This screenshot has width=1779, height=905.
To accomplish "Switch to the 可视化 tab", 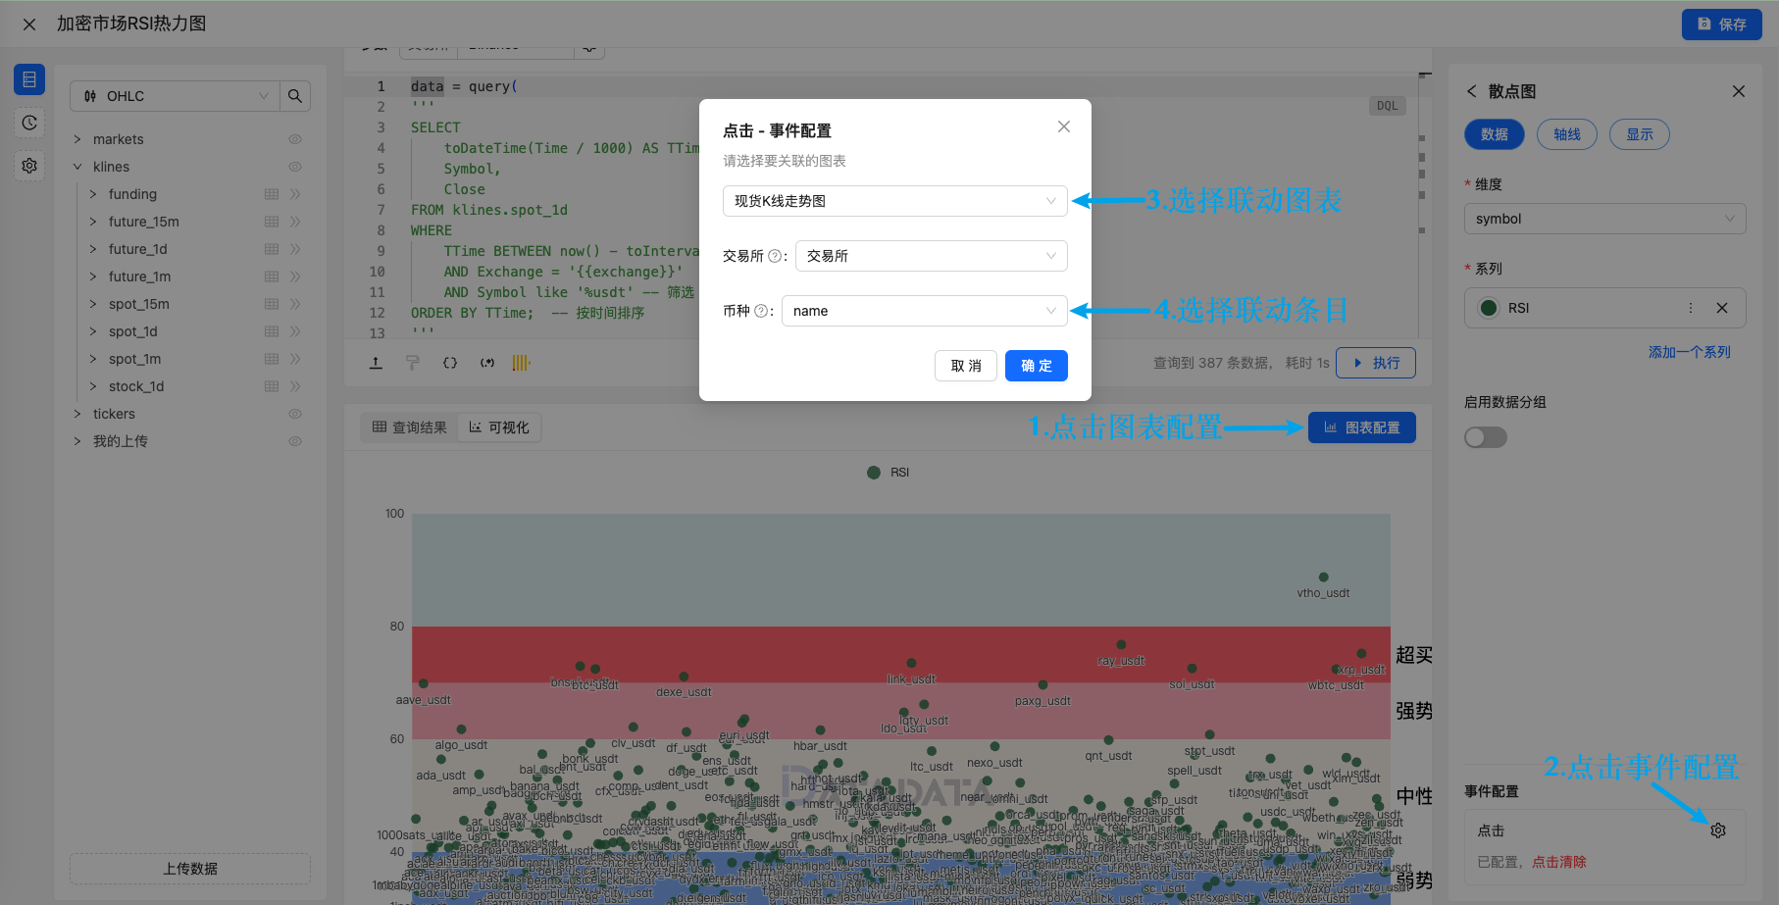I will click(x=499, y=427).
